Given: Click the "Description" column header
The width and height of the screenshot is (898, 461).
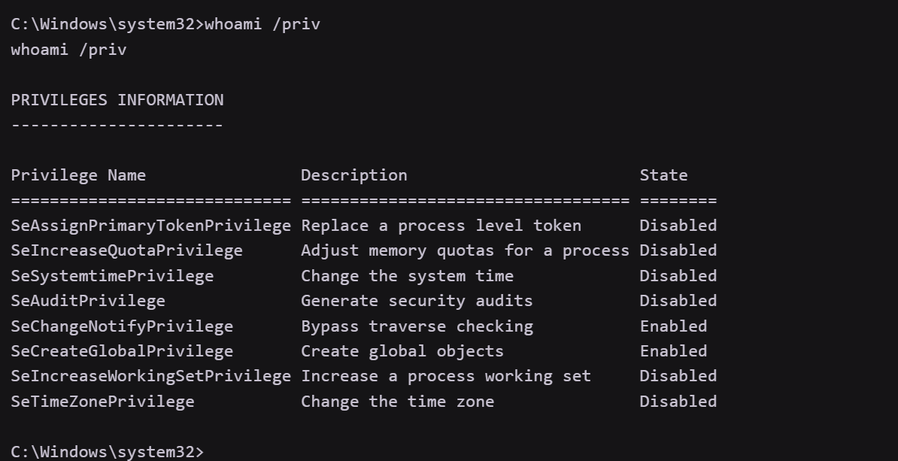Looking at the screenshot, I should [x=354, y=176].
